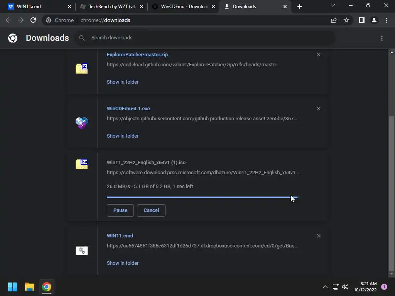
Task: Open the notification center badge
Action: point(384,287)
